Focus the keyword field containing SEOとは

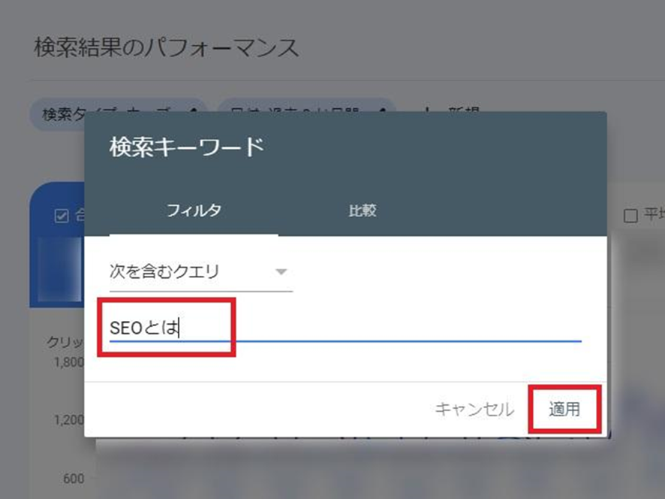point(345,328)
